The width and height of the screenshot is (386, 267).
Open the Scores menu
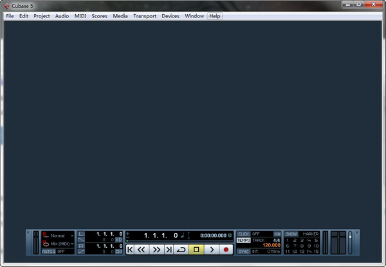100,16
